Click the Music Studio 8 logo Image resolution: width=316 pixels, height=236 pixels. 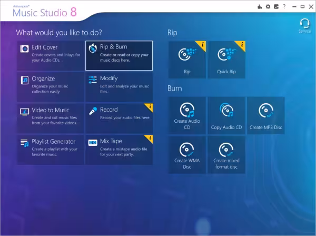(x=45, y=12)
